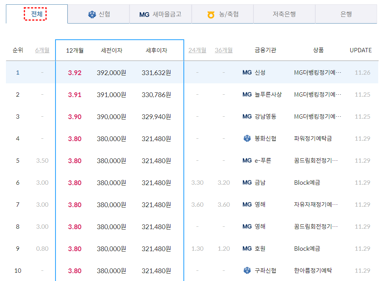Switch to the 신협 tab
Image resolution: width=381 pixels, height=281 pixels.
[98, 14]
